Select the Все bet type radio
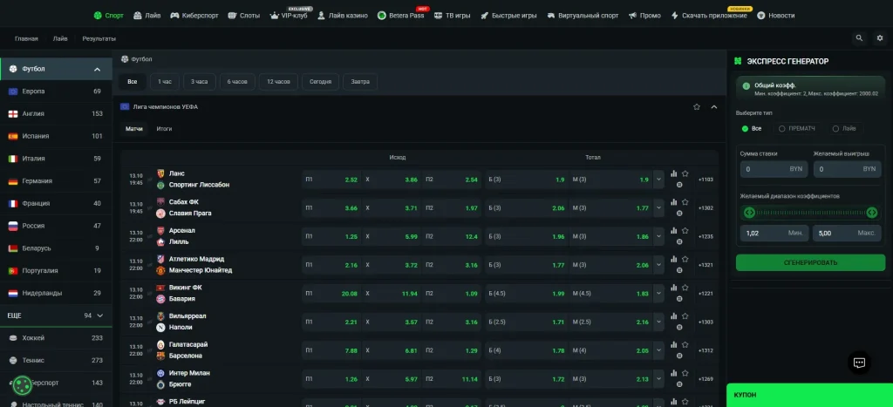 tap(745, 129)
